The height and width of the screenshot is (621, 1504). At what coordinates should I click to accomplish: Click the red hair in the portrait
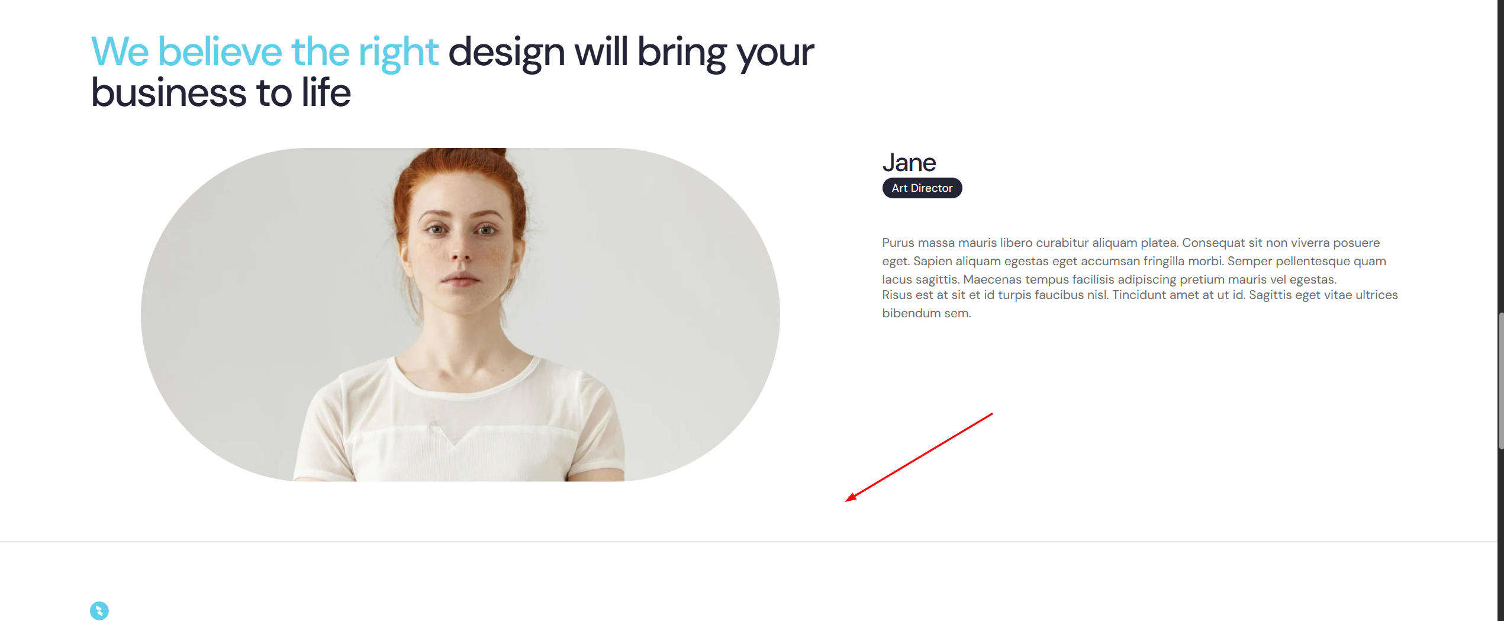pos(462,178)
